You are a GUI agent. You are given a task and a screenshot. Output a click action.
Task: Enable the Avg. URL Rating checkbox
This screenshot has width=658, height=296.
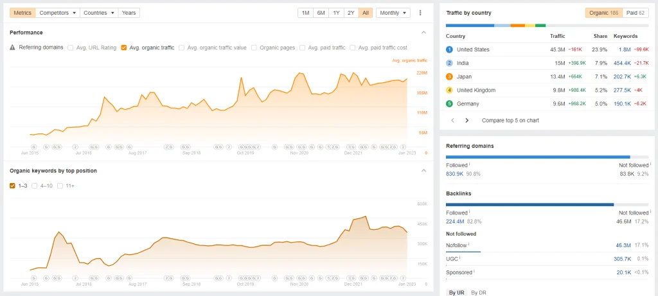(71, 48)
